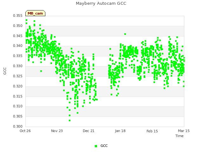Click the Jan 18 x-axis label
The width and height of the screenshot is (203, 152).
(x=120, y=131)
